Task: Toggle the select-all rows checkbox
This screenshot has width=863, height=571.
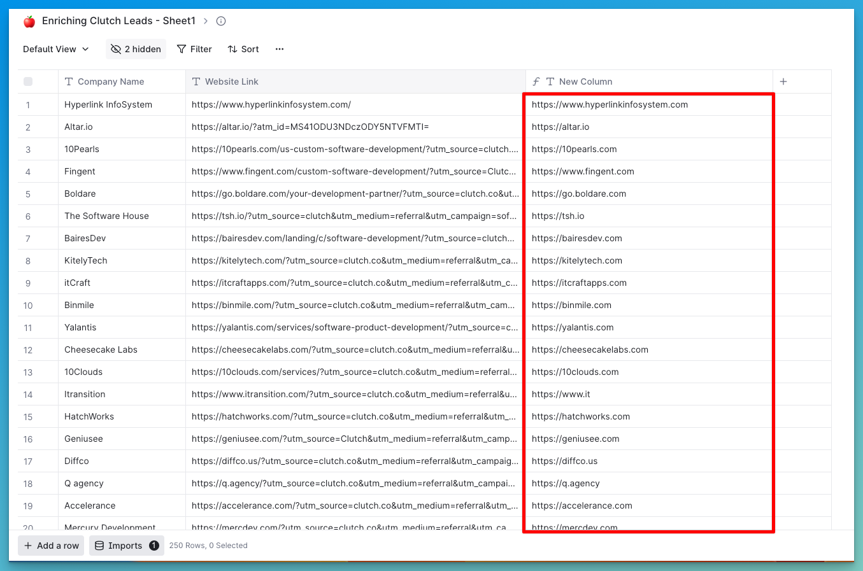Action: tap(28, 81)
